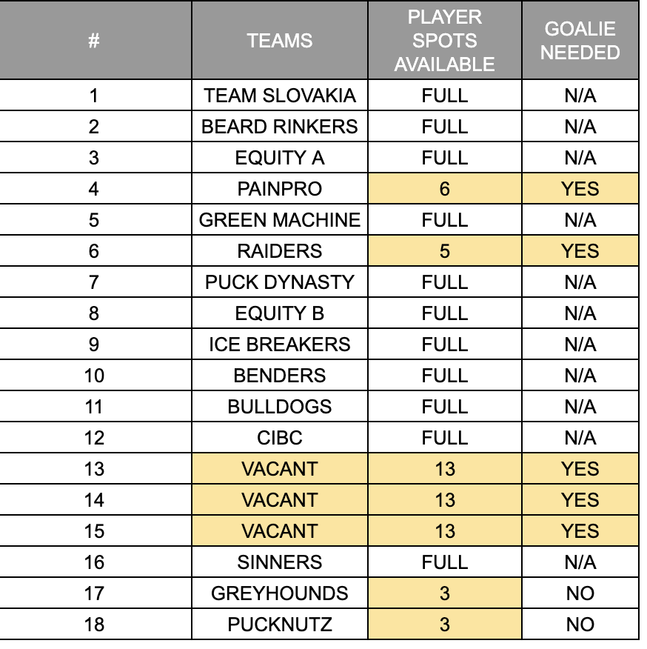This screenshot has height=649, width=647.
Task: Click the PUCK DYNASTY team cell
Action: coord(280,282)
